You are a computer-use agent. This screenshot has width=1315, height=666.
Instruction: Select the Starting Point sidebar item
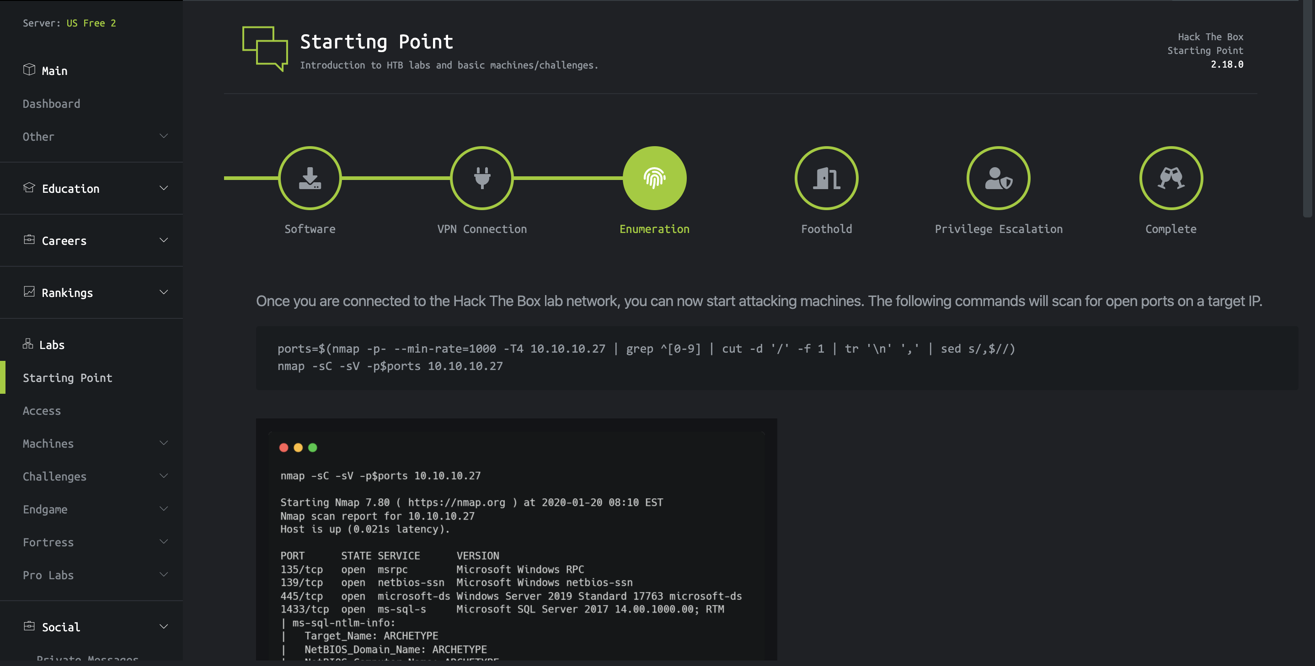point(67,377)
